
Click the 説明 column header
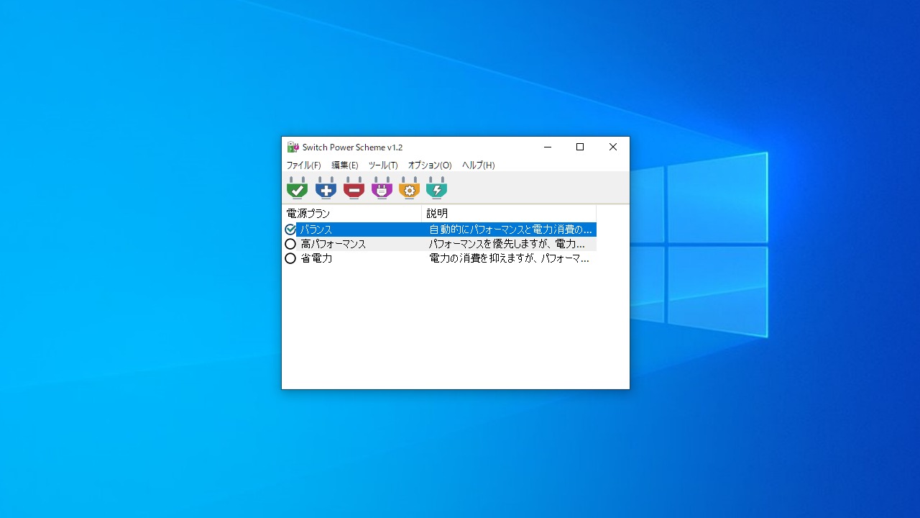pos(509,214)
